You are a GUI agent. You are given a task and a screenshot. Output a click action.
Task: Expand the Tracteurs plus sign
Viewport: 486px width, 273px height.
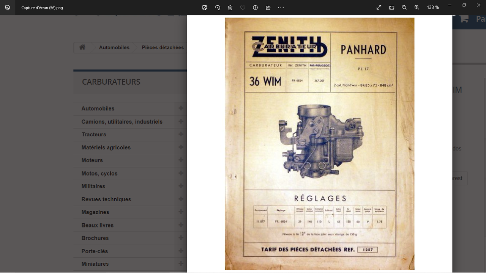tap(181, 134)
